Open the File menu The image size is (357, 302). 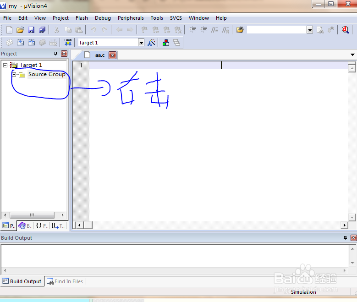[7, 18]
